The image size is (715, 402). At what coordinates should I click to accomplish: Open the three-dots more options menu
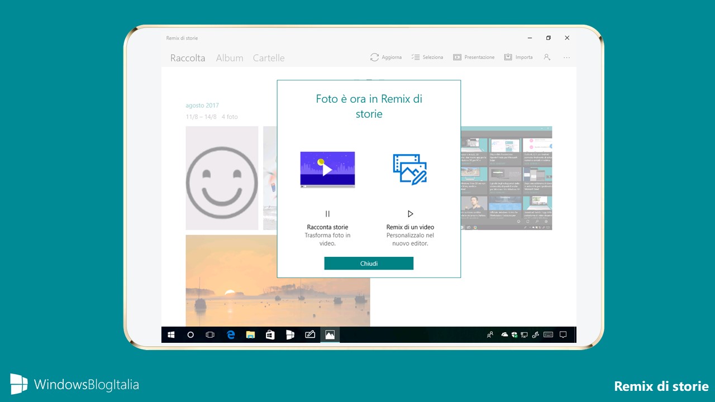[x=567, y=58]
